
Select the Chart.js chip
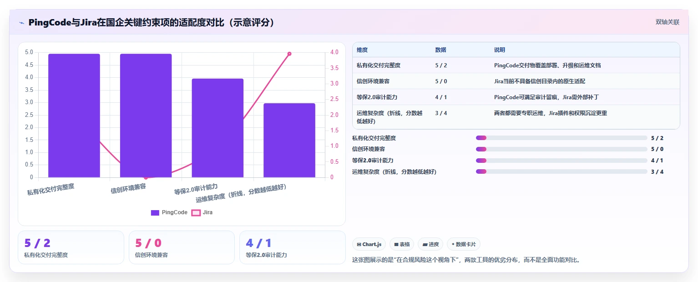point(369,244)
